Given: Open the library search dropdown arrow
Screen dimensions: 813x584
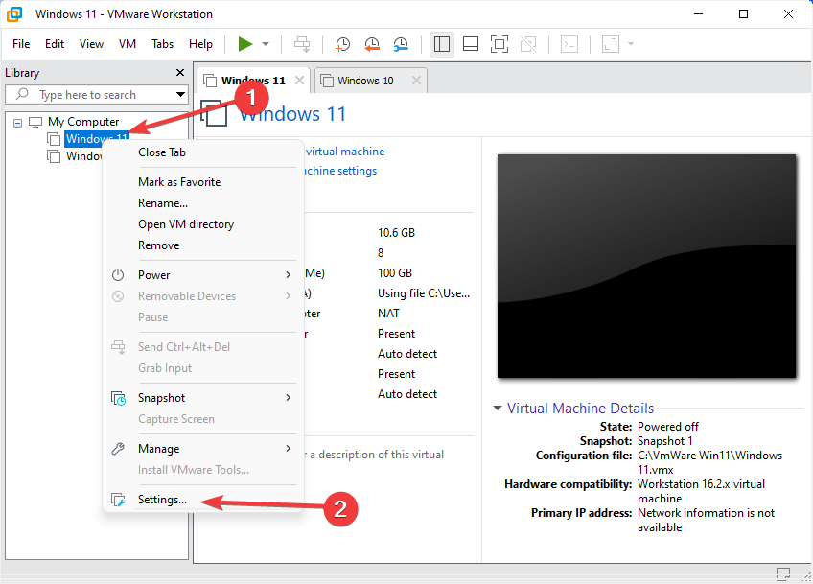Looking at the screenshot, I should [180, 94].
